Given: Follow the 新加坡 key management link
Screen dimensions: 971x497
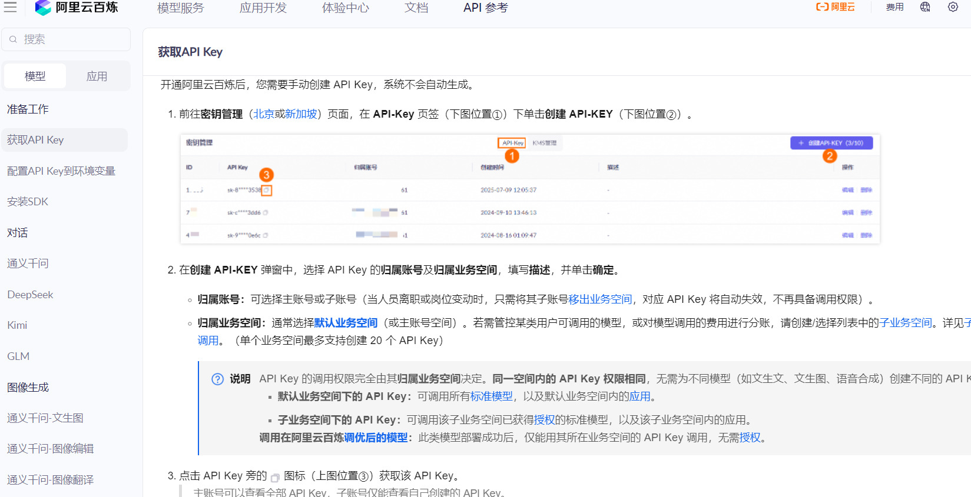Looking at the screenshot, I should [x=301, y=114].
